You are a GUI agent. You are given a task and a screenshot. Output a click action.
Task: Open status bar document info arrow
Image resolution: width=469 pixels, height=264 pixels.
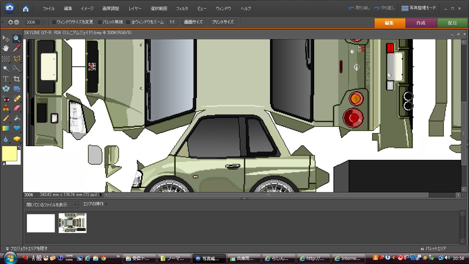(101, 195)
